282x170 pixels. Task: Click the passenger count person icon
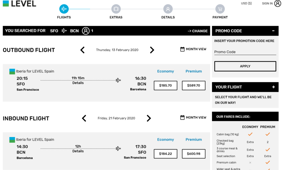(86, 31)
